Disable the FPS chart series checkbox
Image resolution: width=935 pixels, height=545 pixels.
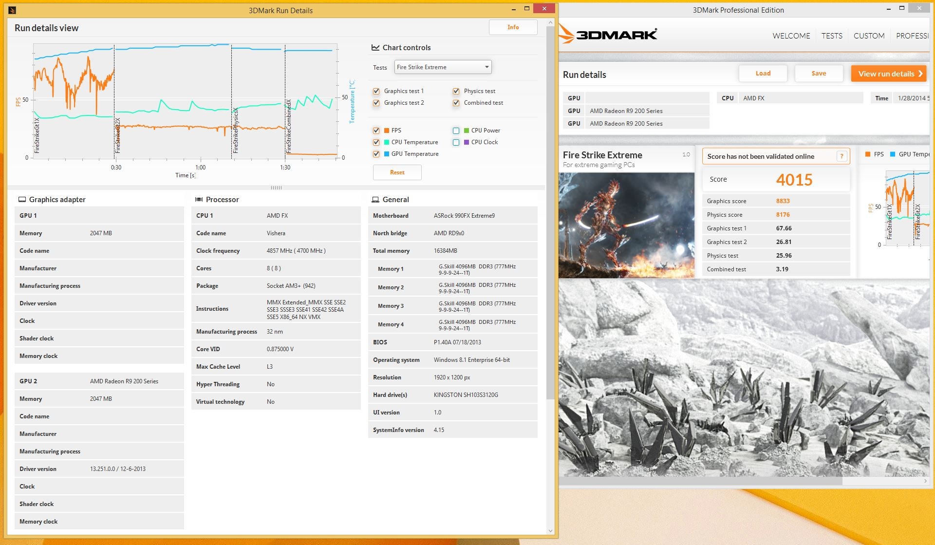pyautogui.click(x=376, y=131)
